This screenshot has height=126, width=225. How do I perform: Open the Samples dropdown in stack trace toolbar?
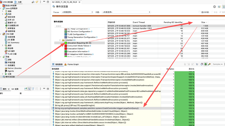tap(217, 64)
